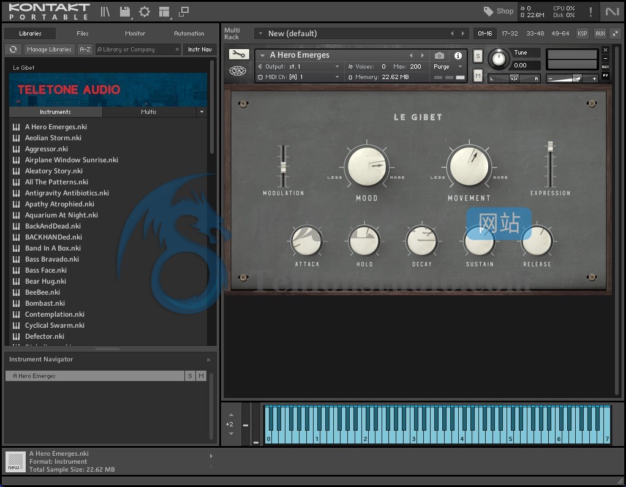626x487 pixels.
Task: Expand the instrument name dropdown arrow
Action: 262,56
